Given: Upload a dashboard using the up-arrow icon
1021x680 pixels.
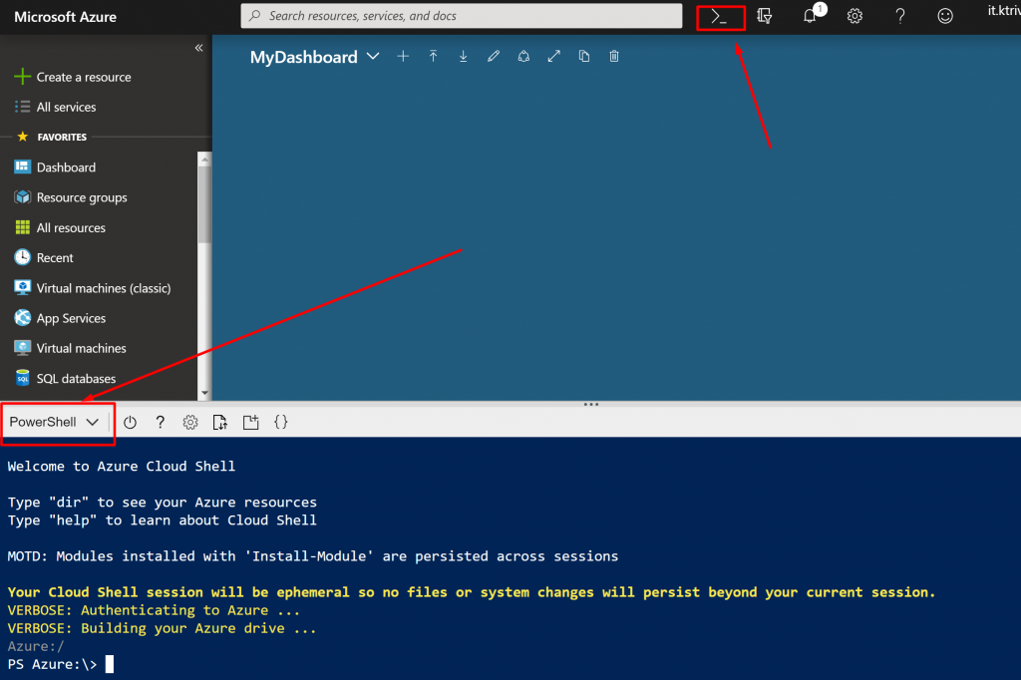Looking at the screenshot, I should click(433, 57).
